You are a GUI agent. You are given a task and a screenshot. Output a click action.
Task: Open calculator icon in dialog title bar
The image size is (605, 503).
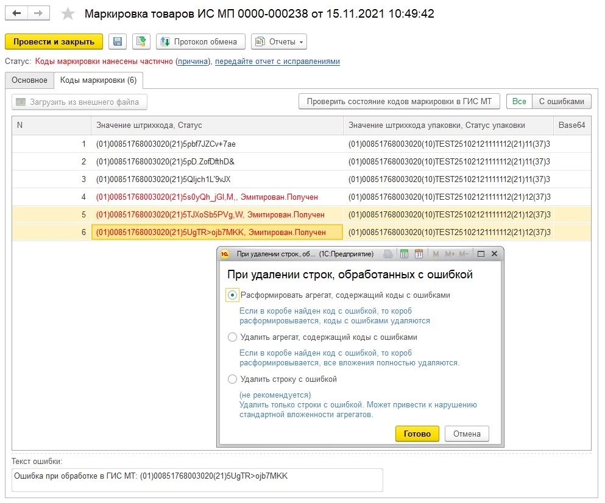point(404,254)
